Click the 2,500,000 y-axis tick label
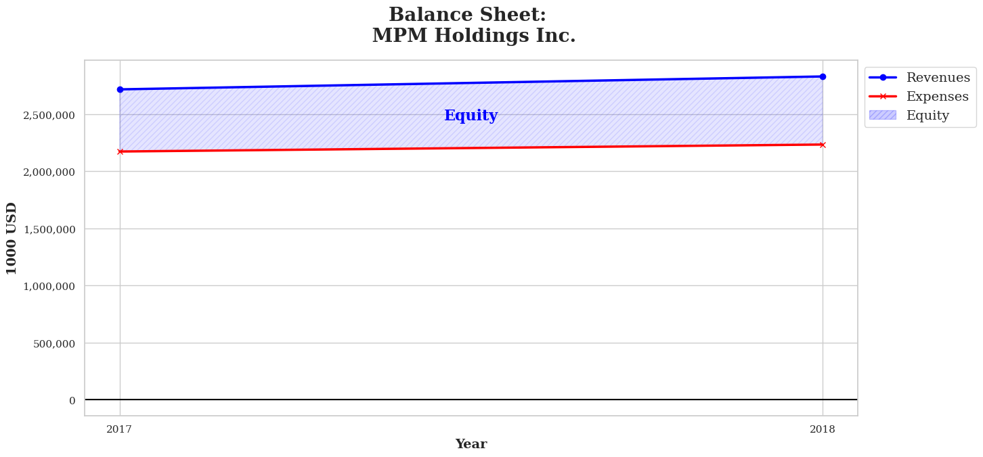983x457 pixels. (x=49, y=115)
